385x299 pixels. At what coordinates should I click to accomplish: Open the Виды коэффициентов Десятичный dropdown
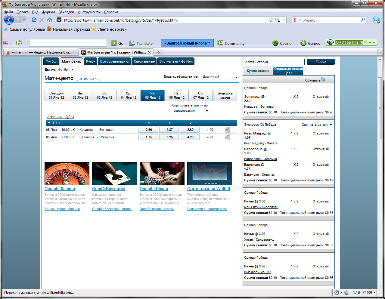point(220,77)
